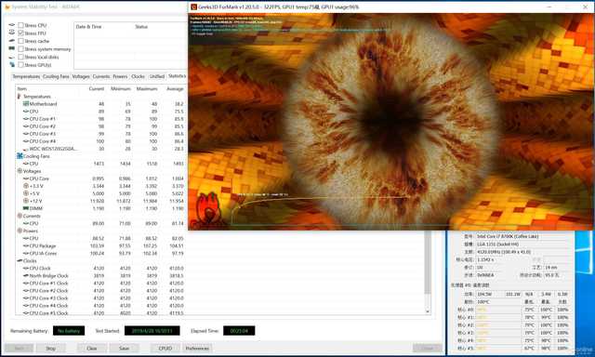595x357 pixels.
Task: Click the Save button
Action: (124, 348)
